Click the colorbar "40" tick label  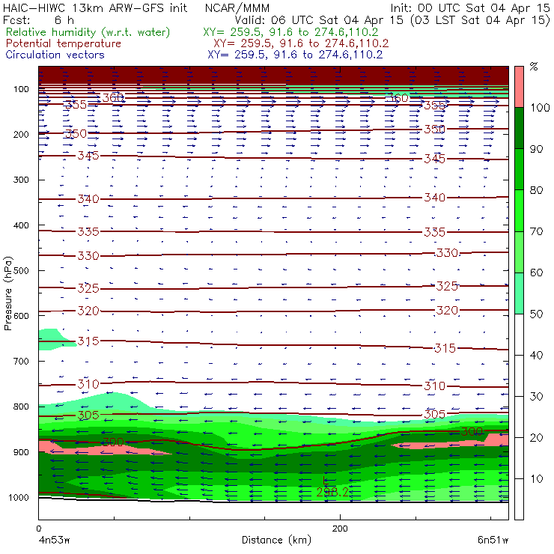click(x=536, y=355)
